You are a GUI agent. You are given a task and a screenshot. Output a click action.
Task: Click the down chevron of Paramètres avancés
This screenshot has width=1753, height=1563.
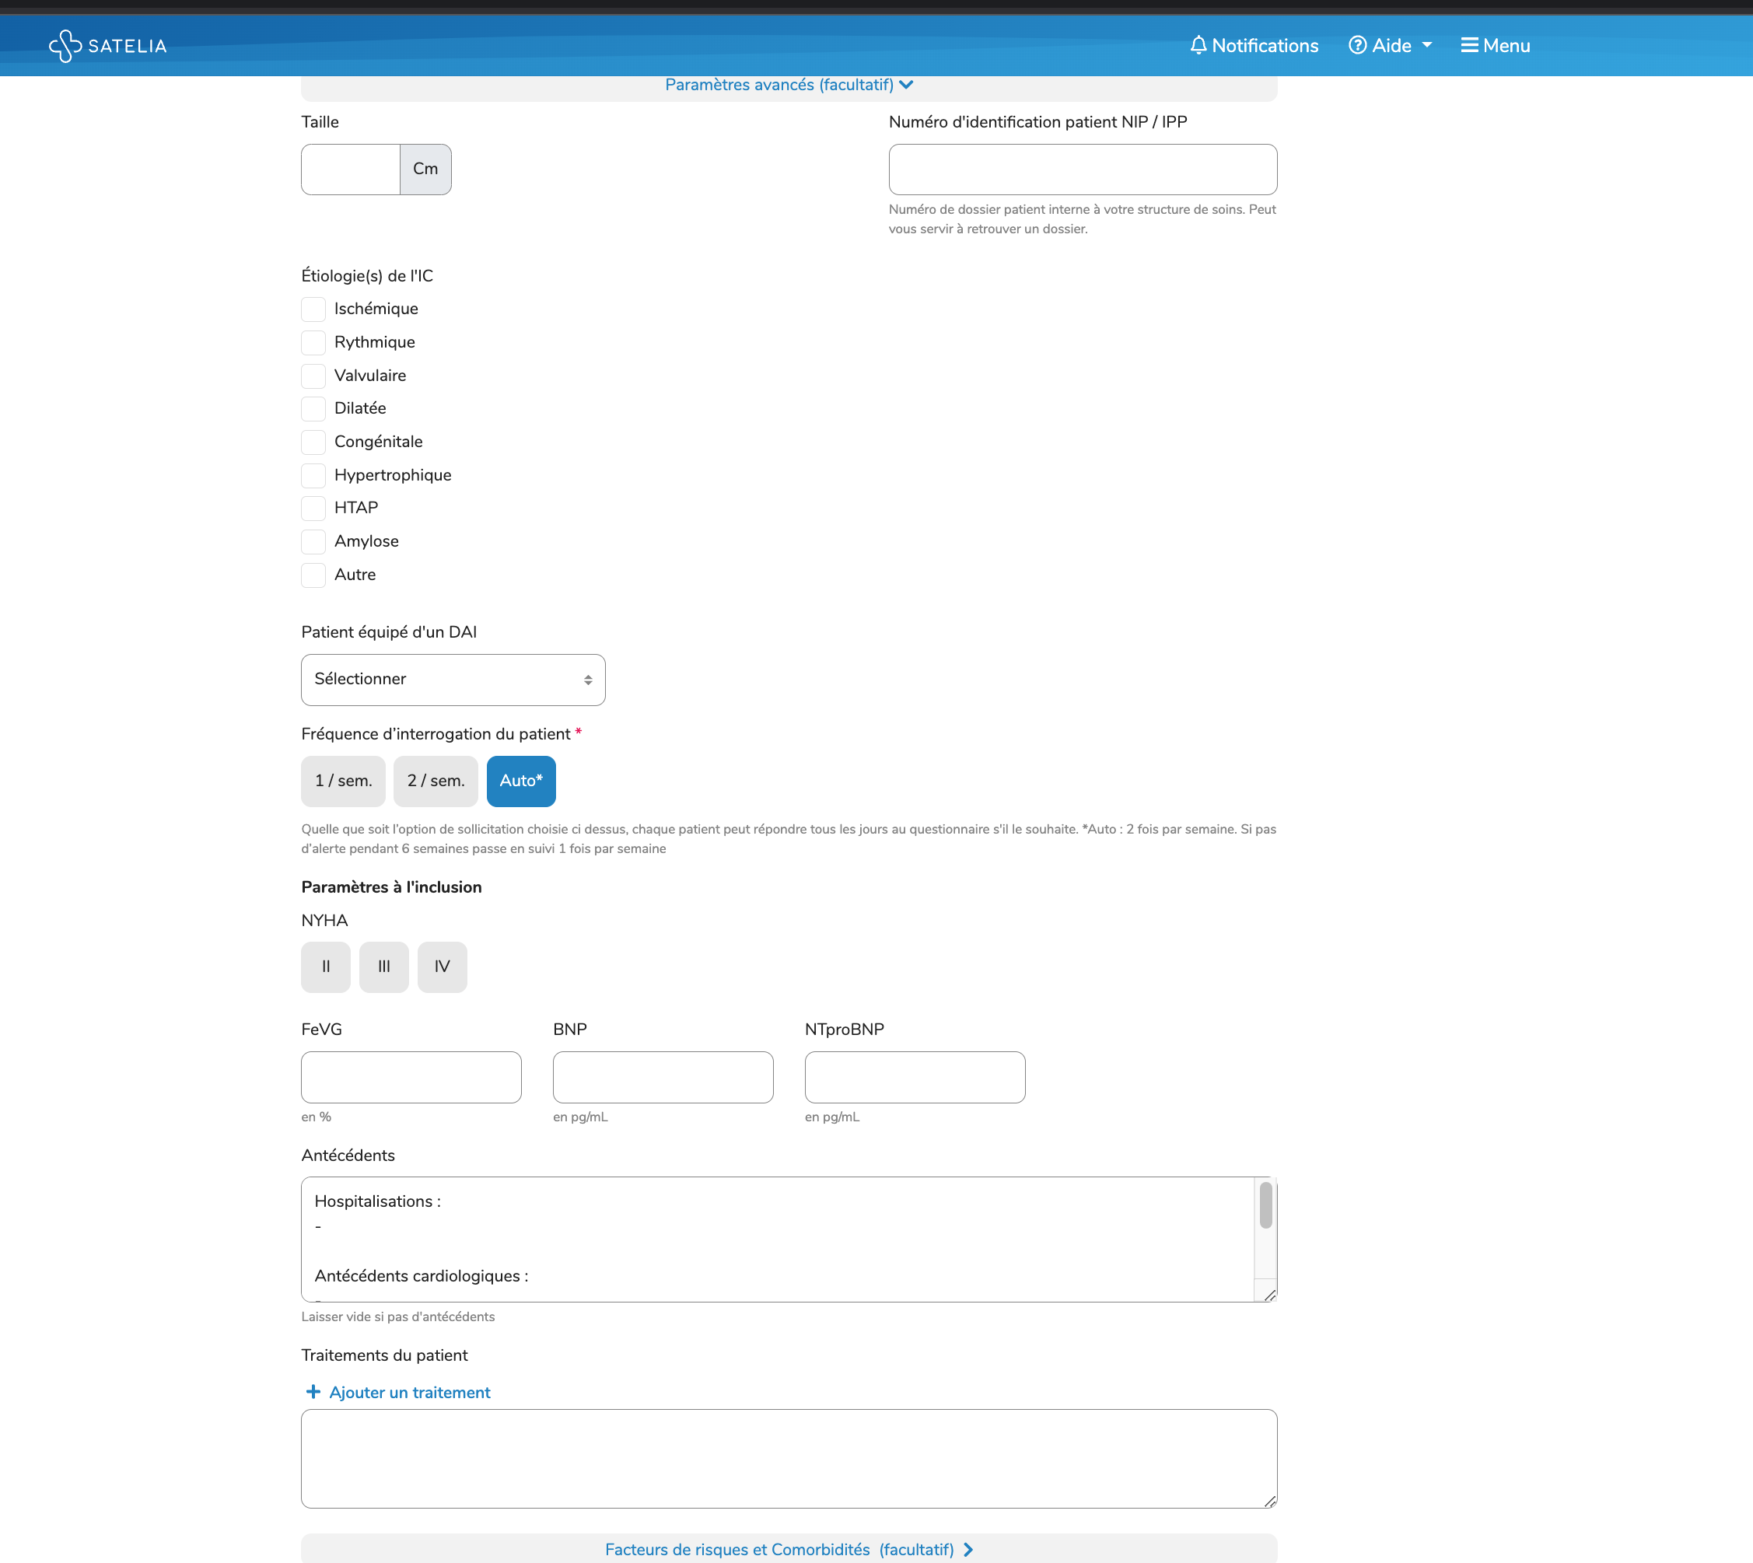pos(906,84)
